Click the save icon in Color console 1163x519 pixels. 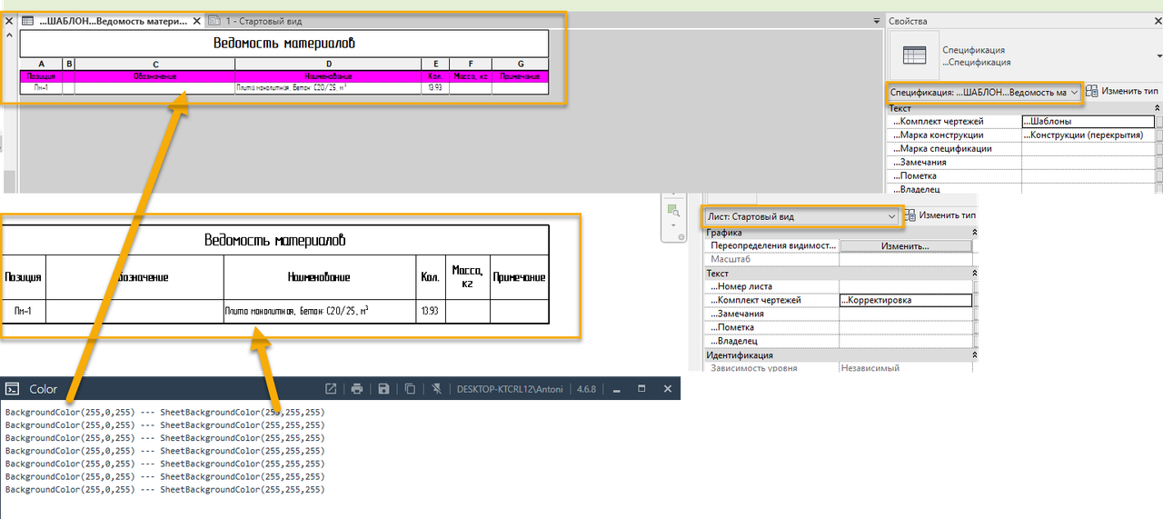pyautogui.click(x=383, y=389)
